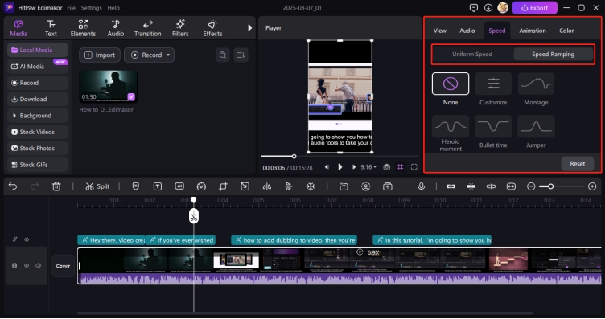Open the 9:16 aspect ratio dropdown
This screenshot has height=319, width=605.
[368, 167]
